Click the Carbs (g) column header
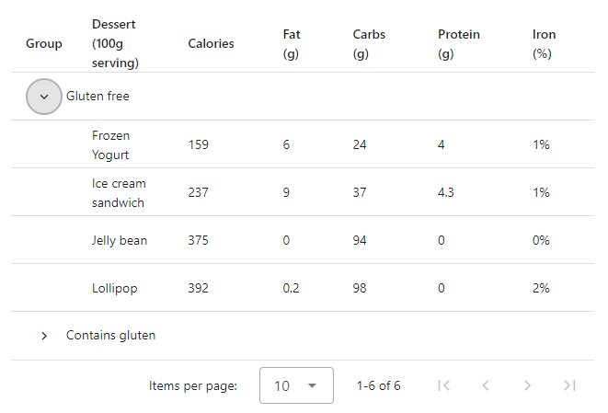The image size is (608, 413). click(369, 44)
